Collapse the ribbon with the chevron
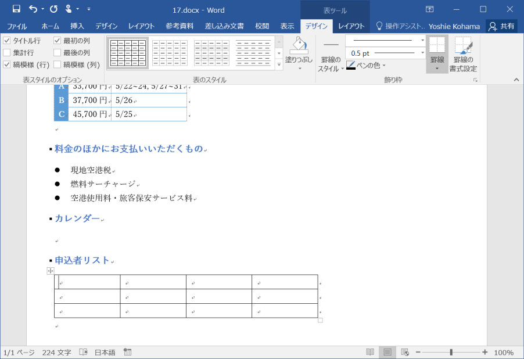The image size is (524, 359). 516,80
